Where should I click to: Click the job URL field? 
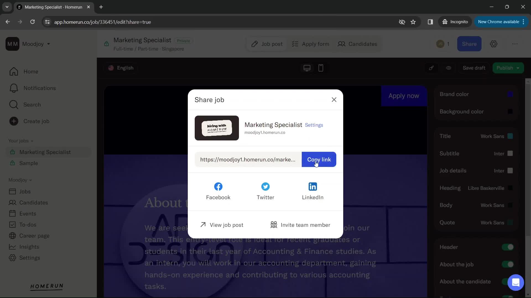pos(248,159)
